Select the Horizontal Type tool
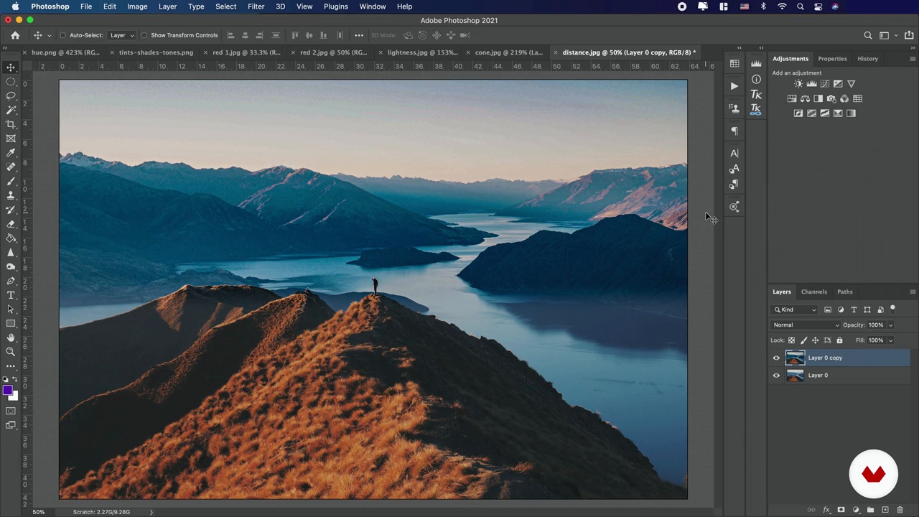The width and height of the screenshot is (919, 517). (x=11, y=295)
